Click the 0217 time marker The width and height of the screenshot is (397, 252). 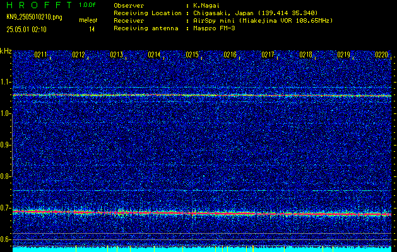pos(268,55)
